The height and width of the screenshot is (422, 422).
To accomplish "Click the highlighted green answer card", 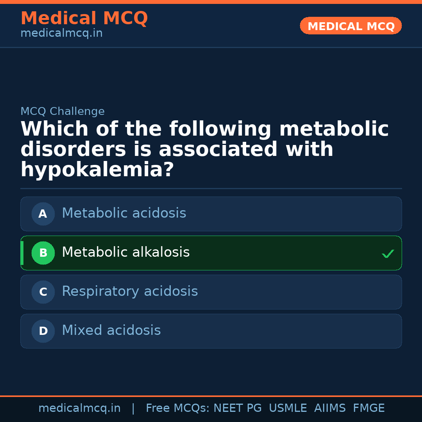I will pos(211,253).
